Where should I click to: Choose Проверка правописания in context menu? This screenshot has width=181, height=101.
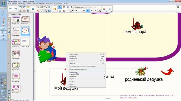point(86,69)
